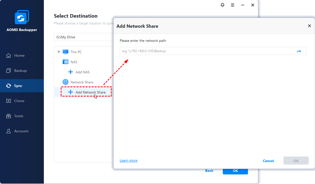This screenshot has width=315, height=184.
Task: Open the hamburger menu in title bar
Action: click(x=233, y=5)
